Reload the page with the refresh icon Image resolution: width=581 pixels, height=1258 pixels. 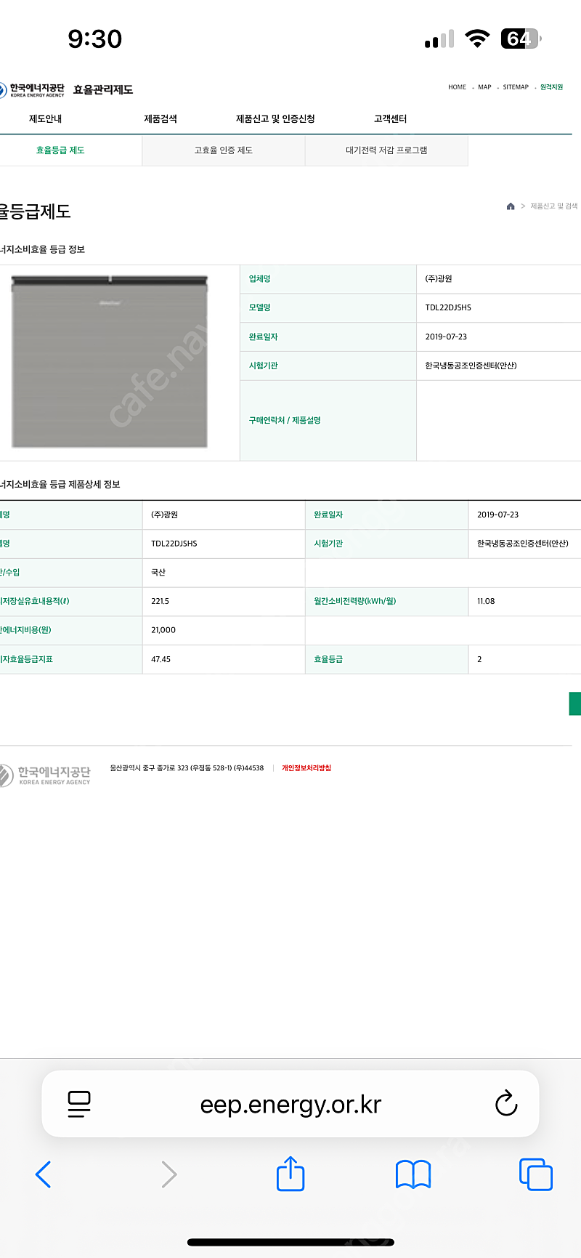tap(506, 1103)
